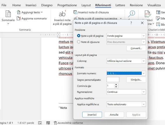
Task: Click the Aggiorna sommario icon
Action: click(18, 19)
